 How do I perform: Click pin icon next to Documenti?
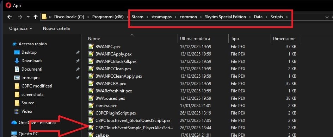[78, 70]
